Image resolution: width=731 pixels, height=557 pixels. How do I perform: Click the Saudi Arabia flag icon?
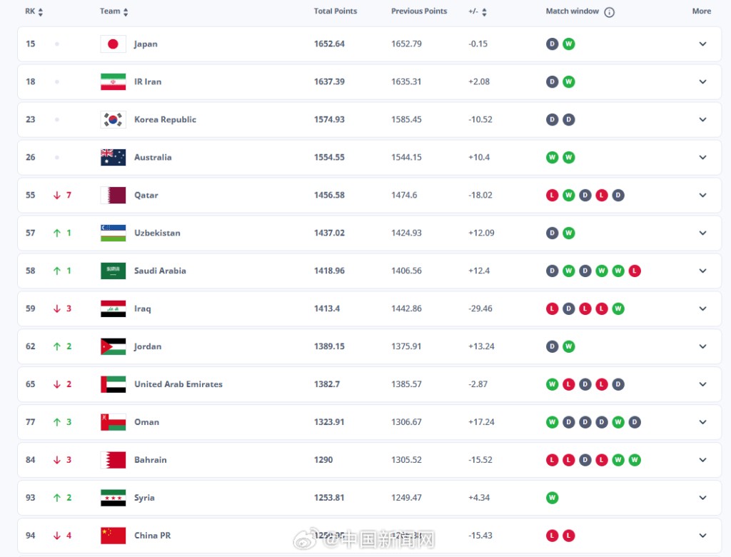[113, 271]
